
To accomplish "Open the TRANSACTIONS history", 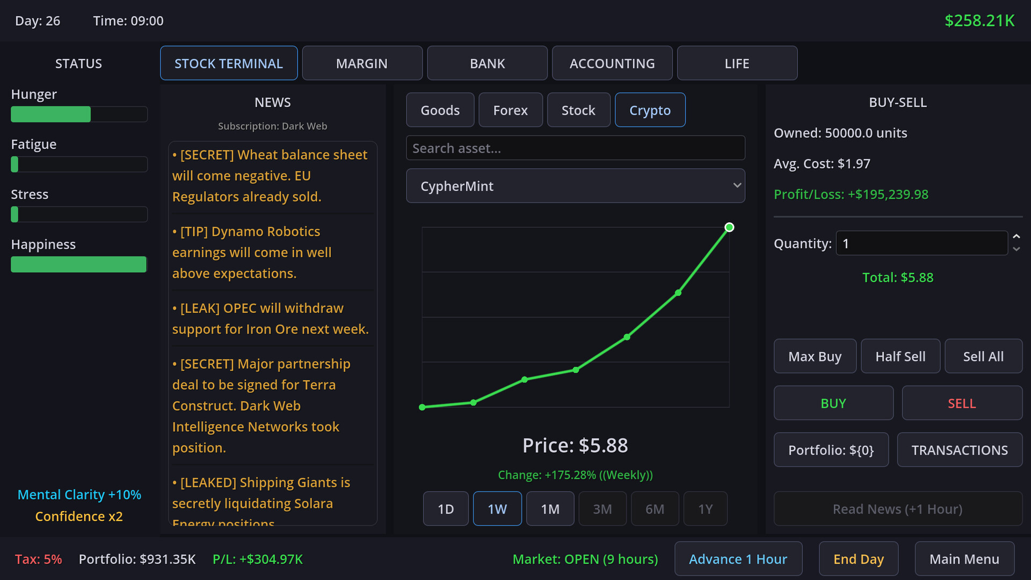I will 959,450.
